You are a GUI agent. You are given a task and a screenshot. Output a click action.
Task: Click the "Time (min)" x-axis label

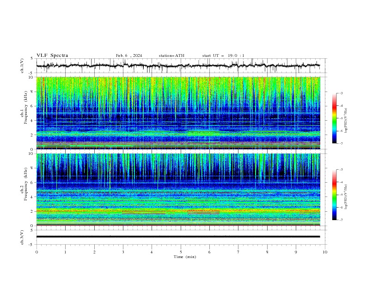[x=185, y=257]
